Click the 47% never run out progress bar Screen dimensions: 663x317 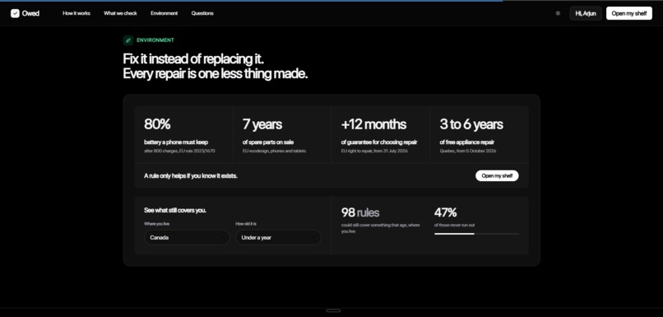[x=476, y=234]
